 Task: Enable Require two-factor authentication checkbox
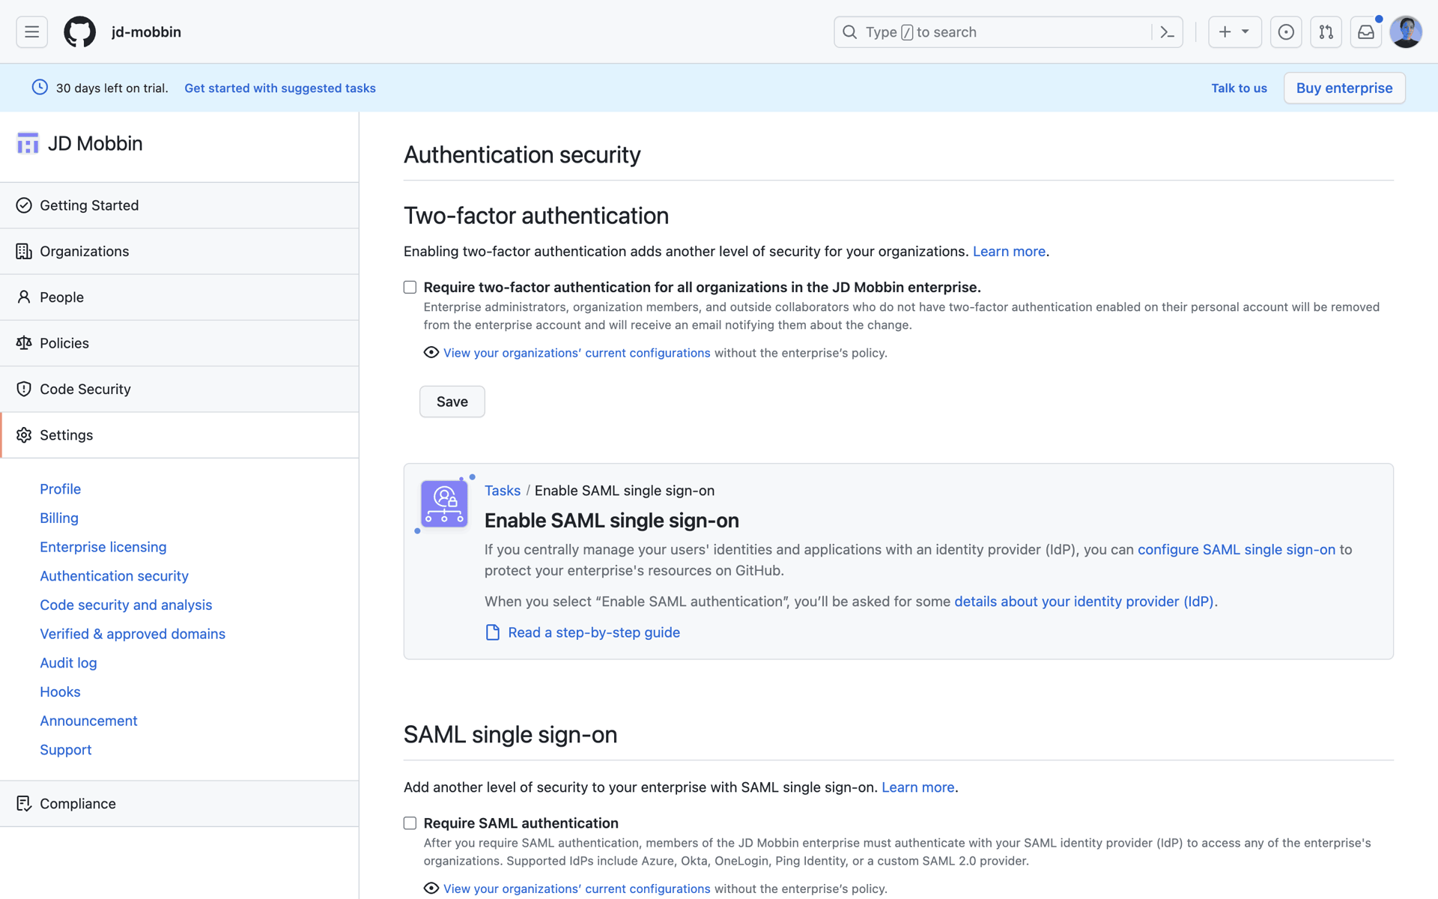point(410,288)
